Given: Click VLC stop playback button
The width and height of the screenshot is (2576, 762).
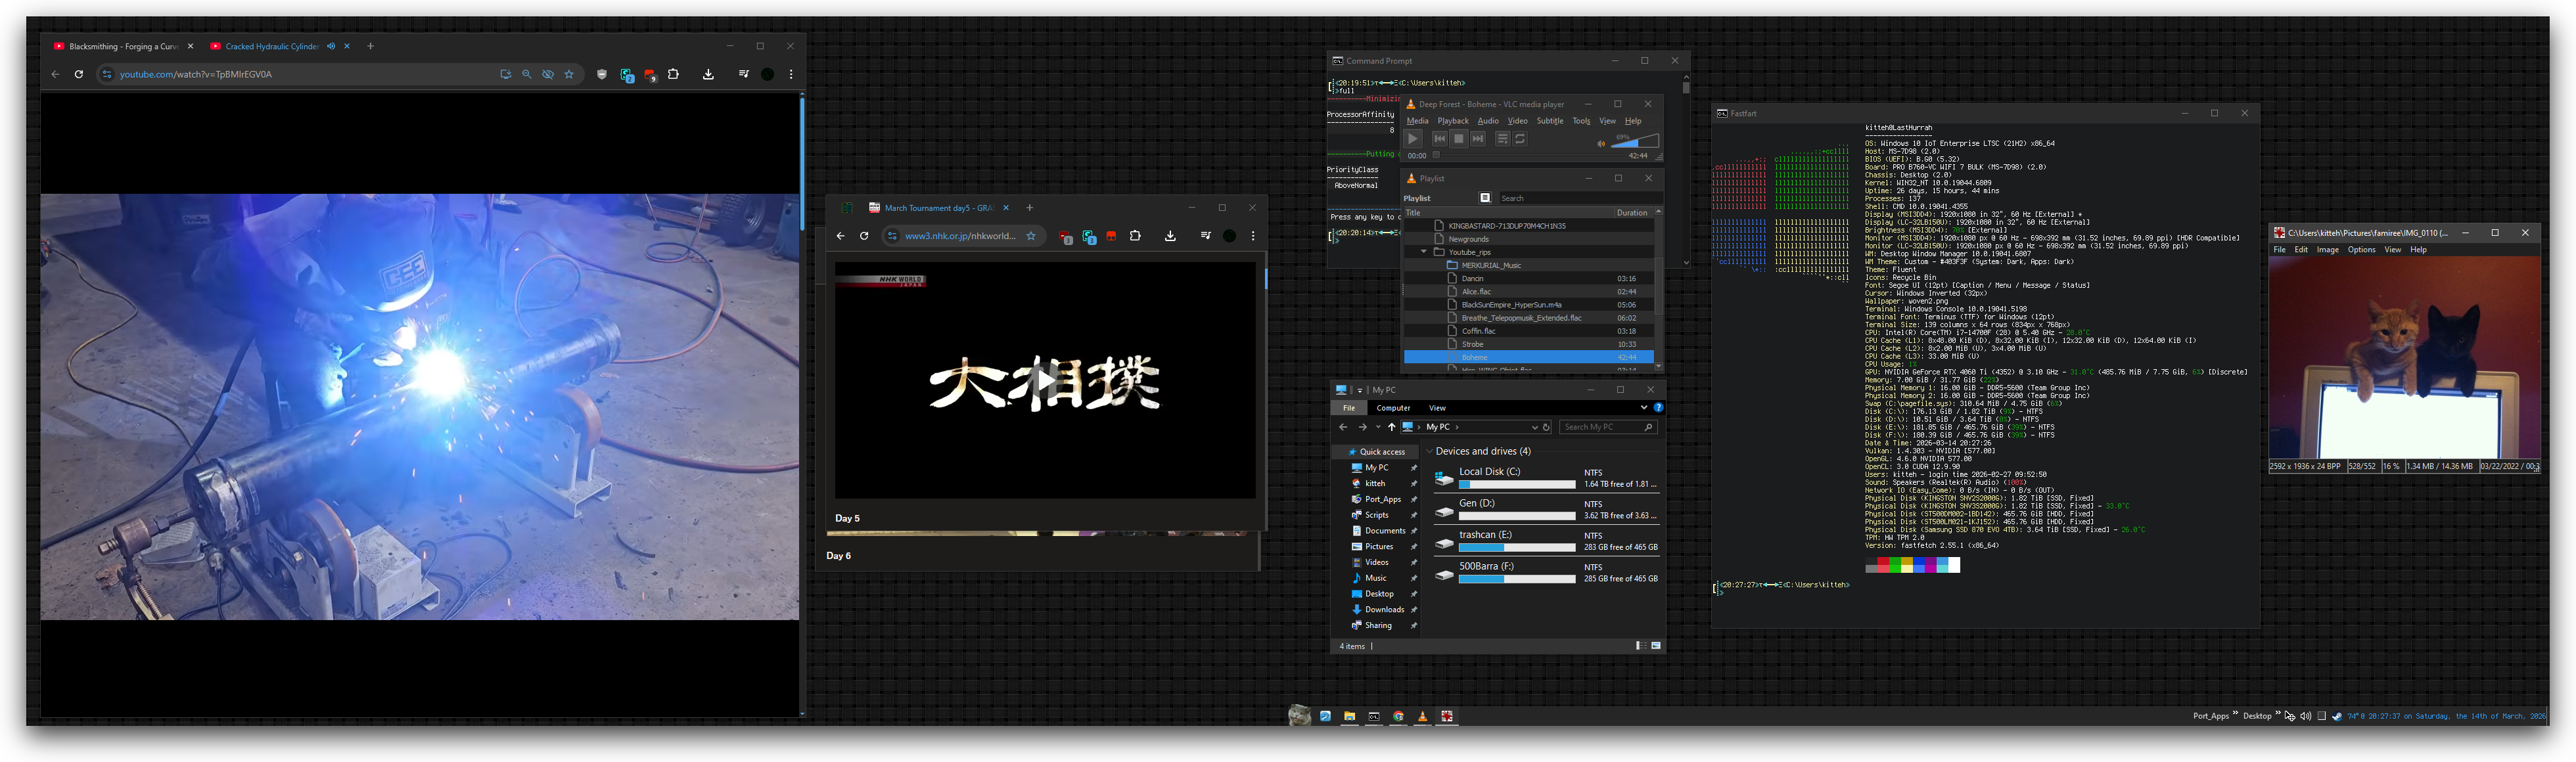Looking at the screenshot, I should pyautogui.click(x=1459, y=139).
